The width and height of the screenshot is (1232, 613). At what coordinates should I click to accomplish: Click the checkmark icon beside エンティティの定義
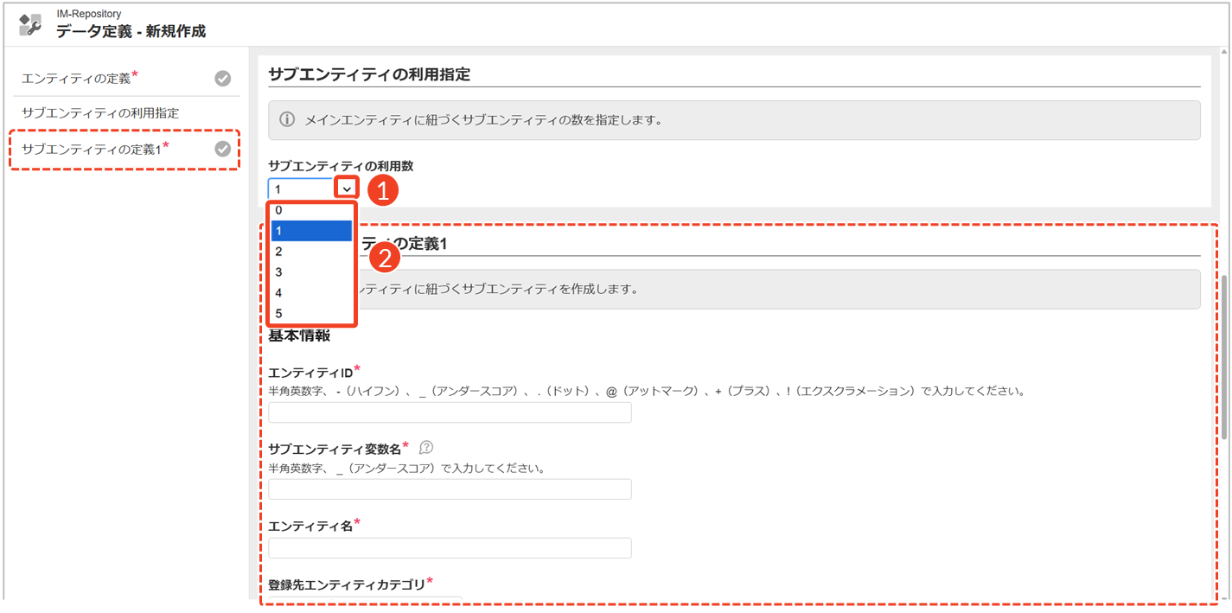coord(222,79)
